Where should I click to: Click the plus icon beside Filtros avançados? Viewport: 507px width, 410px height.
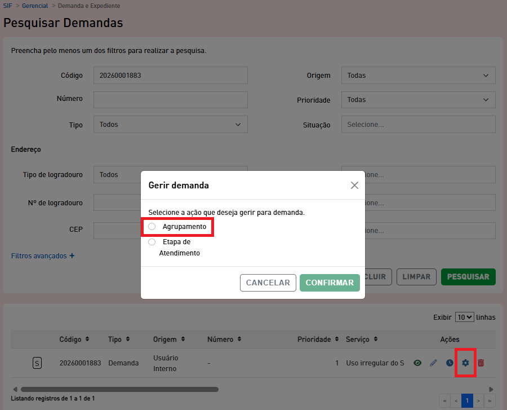pyautogui.click(x=72, y=255)
